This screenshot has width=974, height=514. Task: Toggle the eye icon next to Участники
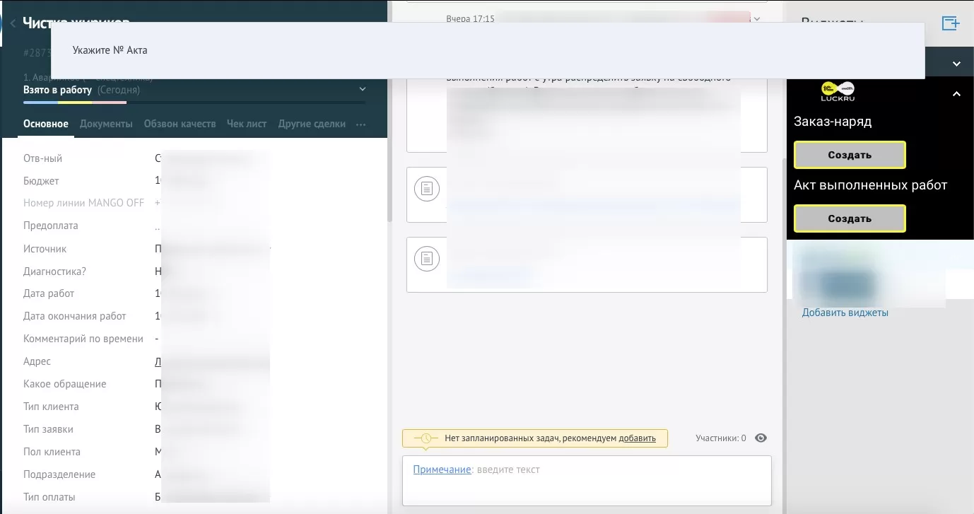tap(761, 438)
